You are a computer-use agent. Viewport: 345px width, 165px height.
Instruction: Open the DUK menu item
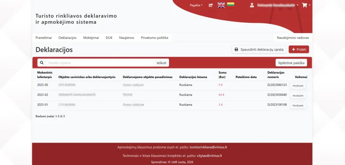109,38
